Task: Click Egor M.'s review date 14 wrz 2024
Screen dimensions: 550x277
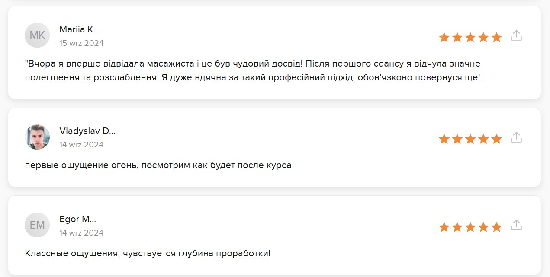Action: (x=81, y=233)
